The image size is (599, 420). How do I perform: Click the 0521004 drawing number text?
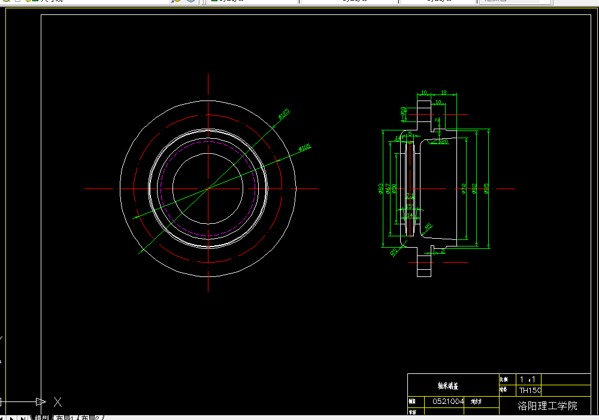coord(448,401)
